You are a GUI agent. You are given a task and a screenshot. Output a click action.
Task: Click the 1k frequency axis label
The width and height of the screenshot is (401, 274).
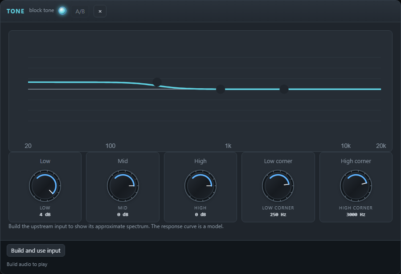pyautogui.click(x=228, y=146)
